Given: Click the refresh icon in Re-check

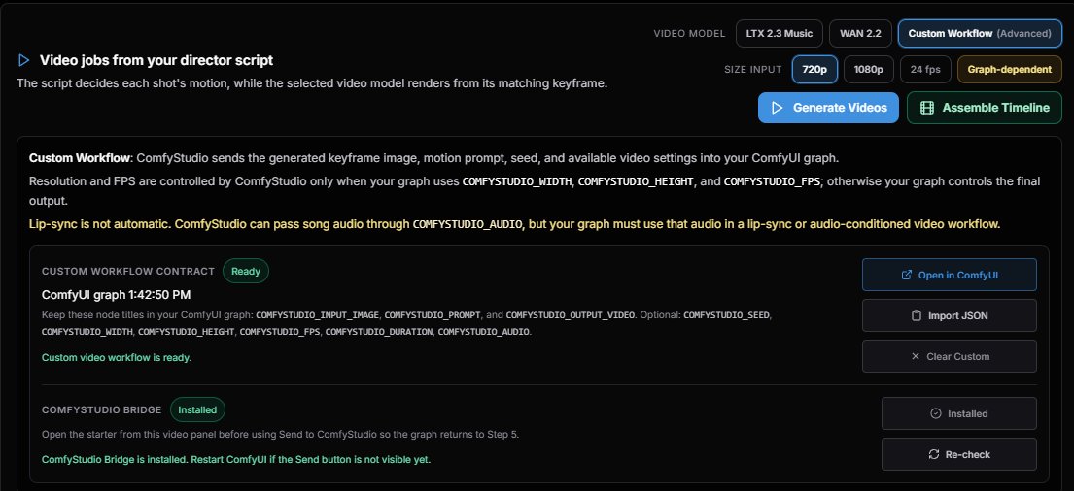Looking at the screenshot, I should (x=934, y=454).
